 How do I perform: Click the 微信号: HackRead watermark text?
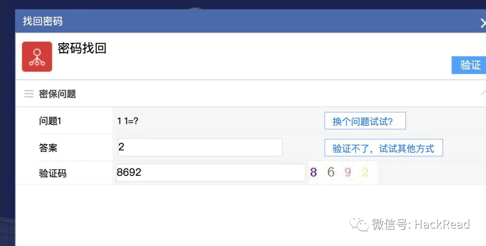pos(421,224)
